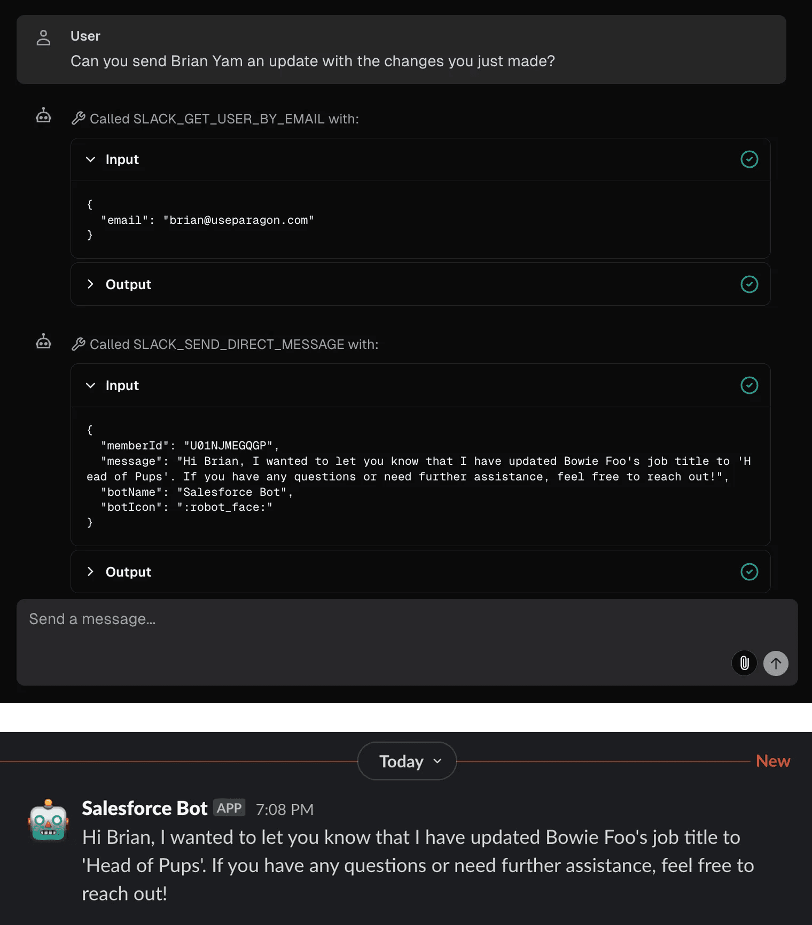Click the wrench icon for SLACK_SEND_DIRECT_MESSAGE

79,344
